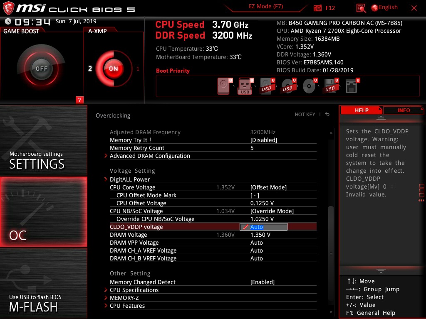Change CPU NB/SoC Voltage Override Mode
This screenshot has width=426, height=319.
(272, 211)
